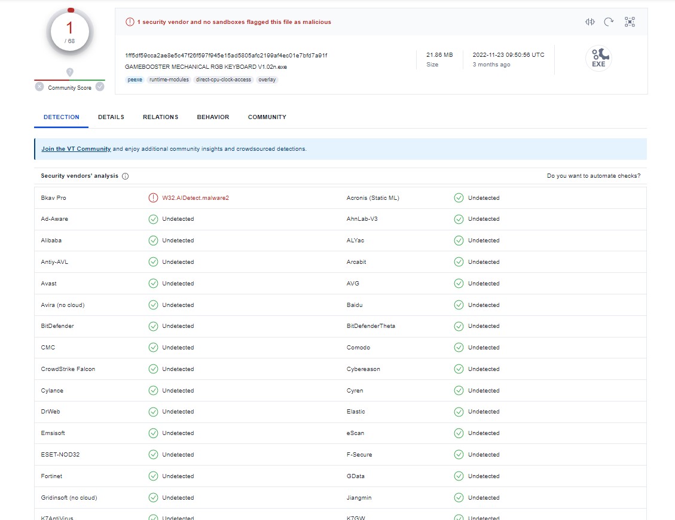Click the Alibaba undetected check icon
This screenshot has width=675, height=520.
click(x=153, y=241)
